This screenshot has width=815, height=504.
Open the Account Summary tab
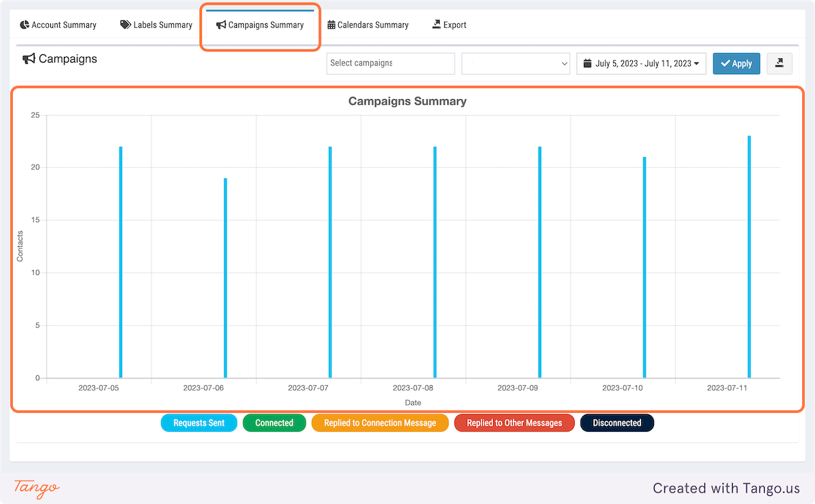point(58,24)
